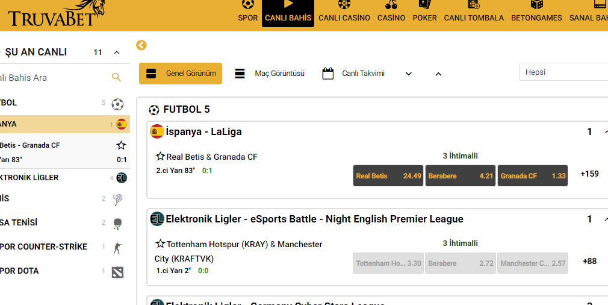The image size is (608, 305).
Task: Select the Genel Görünüm view
Action: 181,74
